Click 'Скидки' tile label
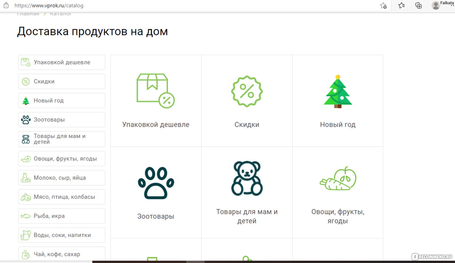Image resolution: width=455 pixels, height=263 pixels. pos(247,124)
